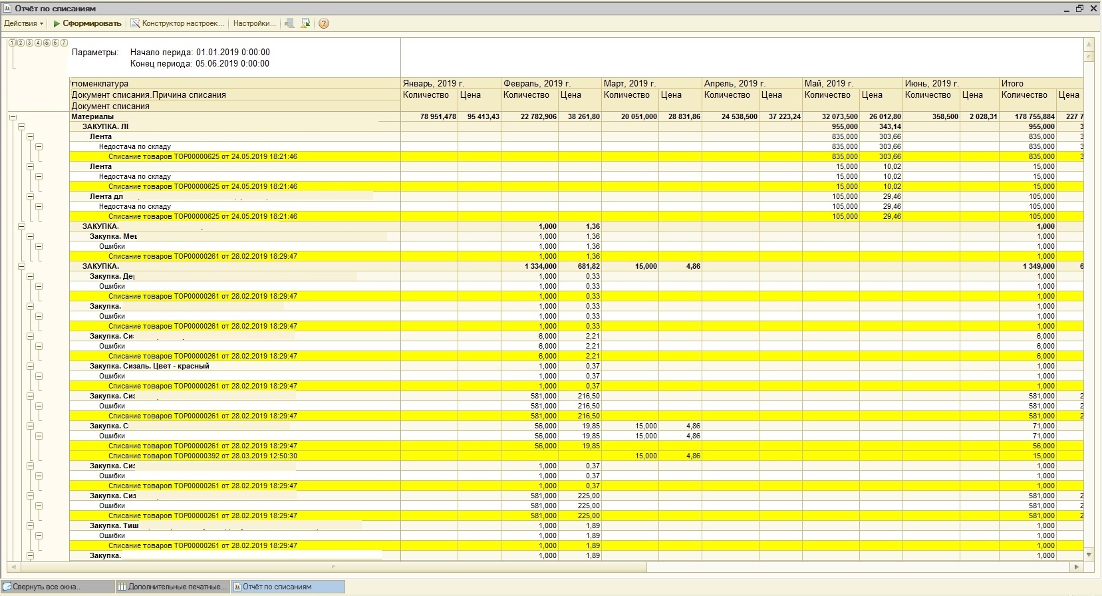Collapse the Закупка. Мец item row
1102x596 pixels.
30,236
